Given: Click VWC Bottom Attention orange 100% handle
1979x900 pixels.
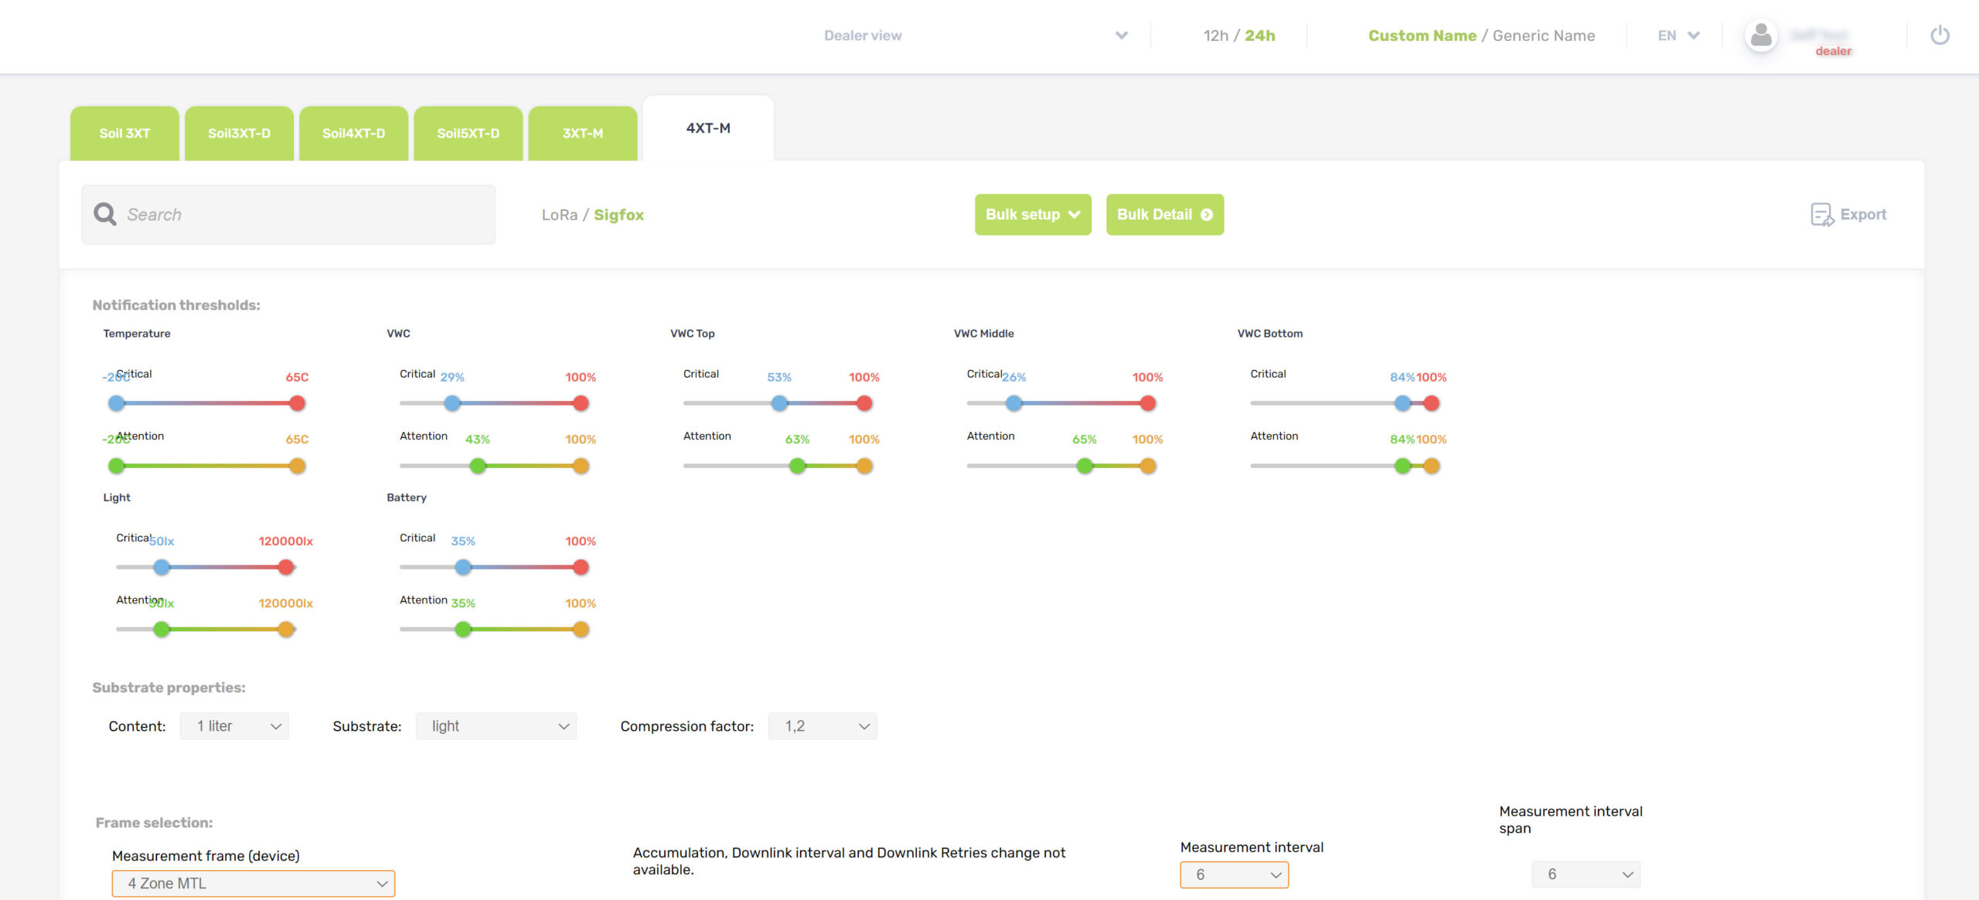Looking at the screenshot, I should pyautogui.click(x=1432, y=466).
